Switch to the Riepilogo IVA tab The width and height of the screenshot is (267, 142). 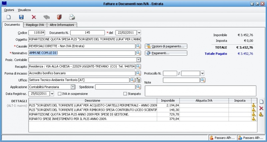(x=35, y=25)
